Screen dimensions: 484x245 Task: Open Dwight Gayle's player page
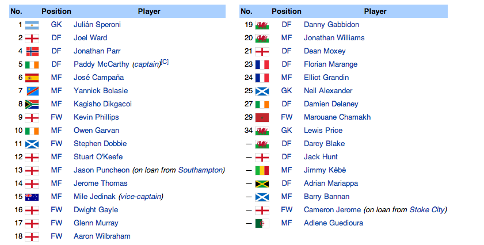pos(96,210)
